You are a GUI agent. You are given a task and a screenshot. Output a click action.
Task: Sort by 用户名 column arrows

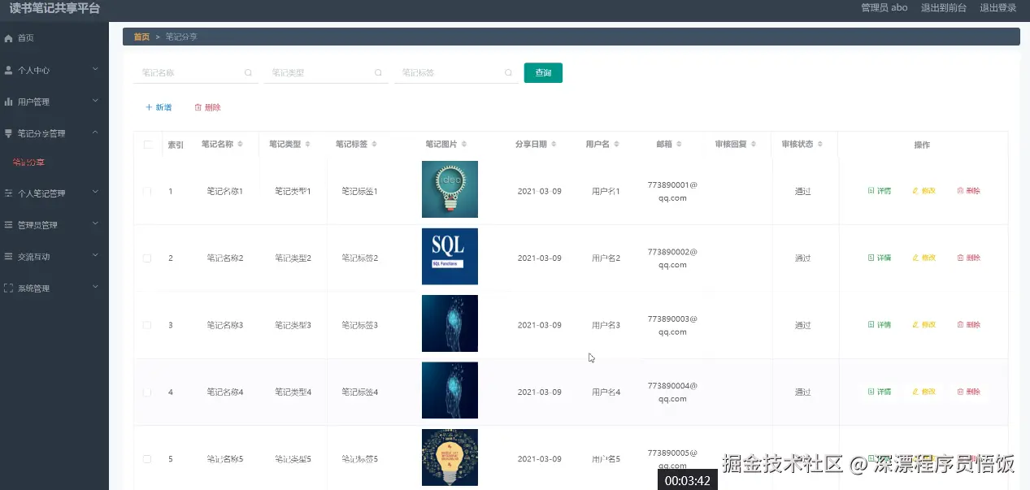pyautogui.click(x=617, y=144)
